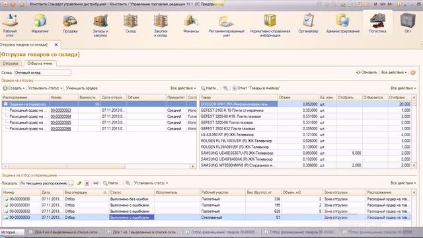423x238 pixels.
Task: Open the Закупки и склад section
Action: coord(161,25)
